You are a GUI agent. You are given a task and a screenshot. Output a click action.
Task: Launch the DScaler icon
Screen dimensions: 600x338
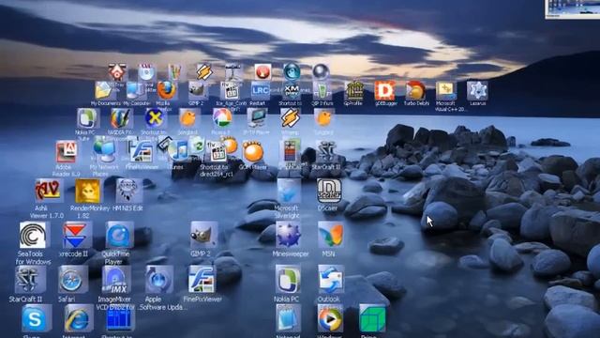point(329,191)
